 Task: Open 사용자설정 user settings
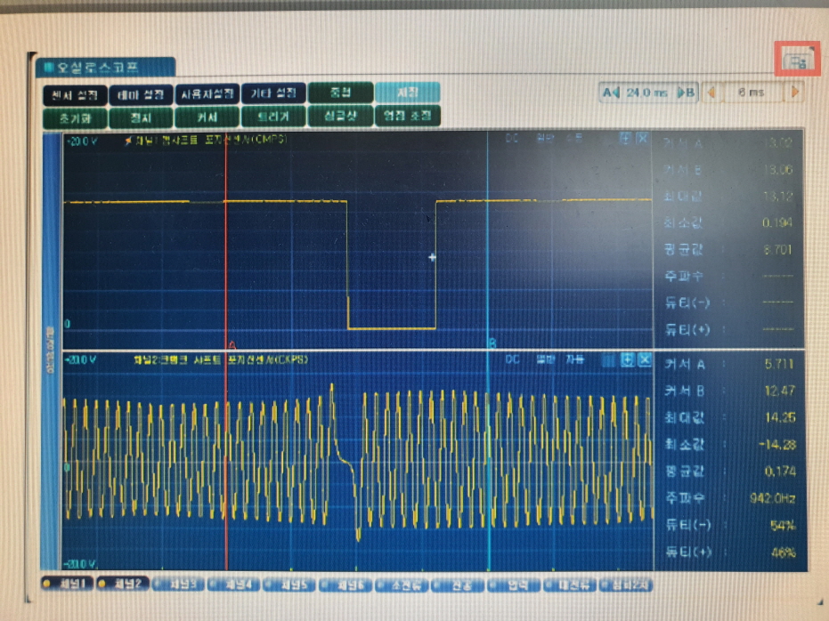207,93
